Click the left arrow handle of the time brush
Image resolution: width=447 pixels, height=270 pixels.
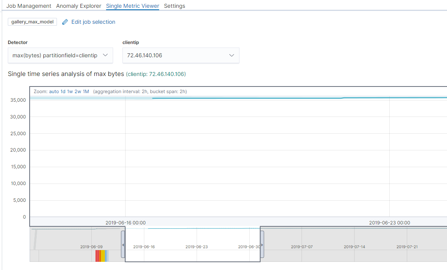[123, 245]
